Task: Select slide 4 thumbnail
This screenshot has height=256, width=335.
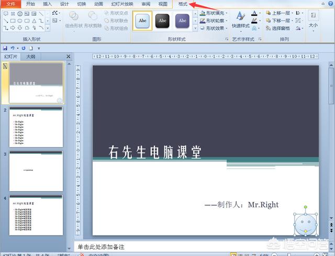Action: tap(36, 215)
